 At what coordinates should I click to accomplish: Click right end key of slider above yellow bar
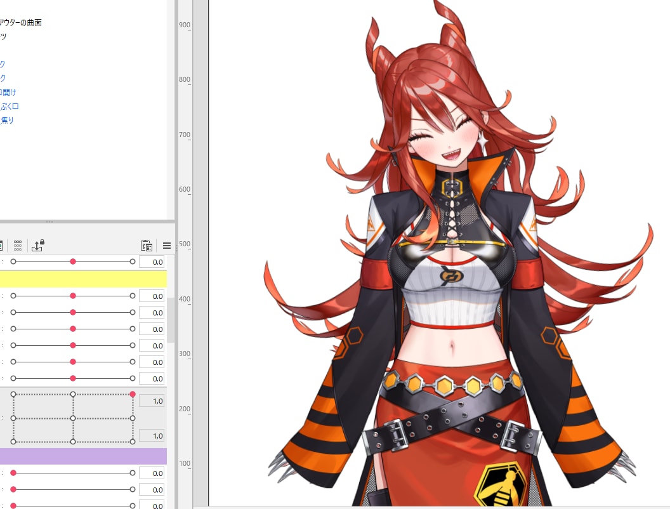133,261
